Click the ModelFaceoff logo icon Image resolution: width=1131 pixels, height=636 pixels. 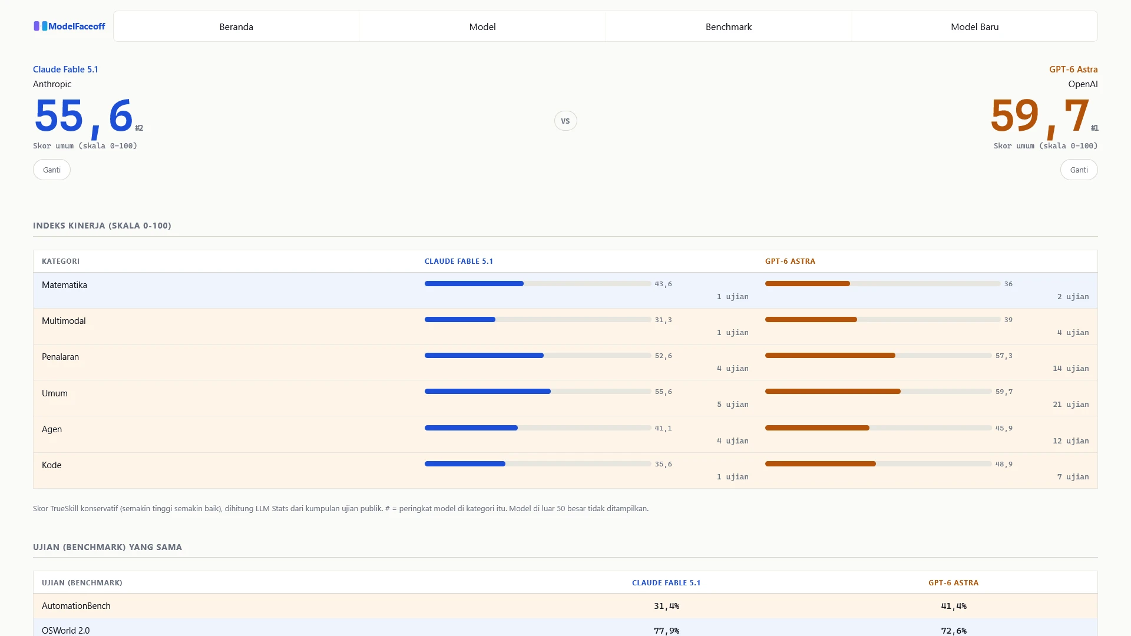(40, 26)
